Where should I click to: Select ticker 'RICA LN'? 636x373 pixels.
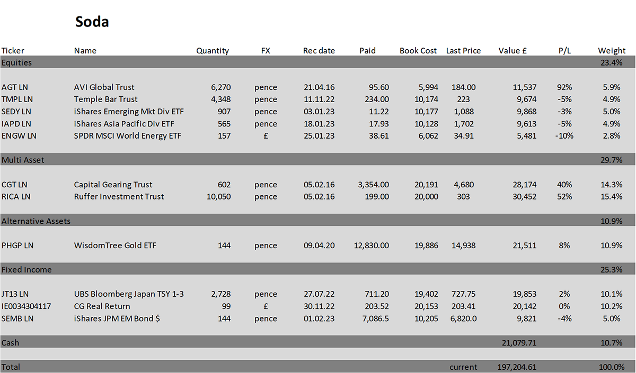pyautogui.click(x=16, y=197)
